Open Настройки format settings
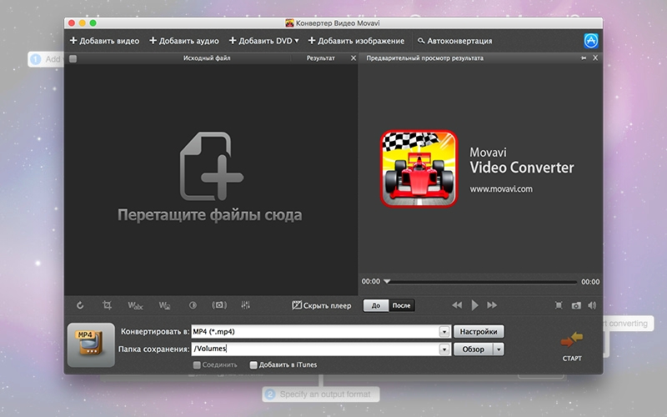Screen dimensions: 667x417 (x=479, y=331)
